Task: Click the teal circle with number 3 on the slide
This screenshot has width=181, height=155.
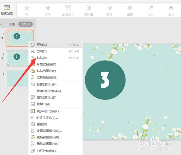Action: click(105, 80)
